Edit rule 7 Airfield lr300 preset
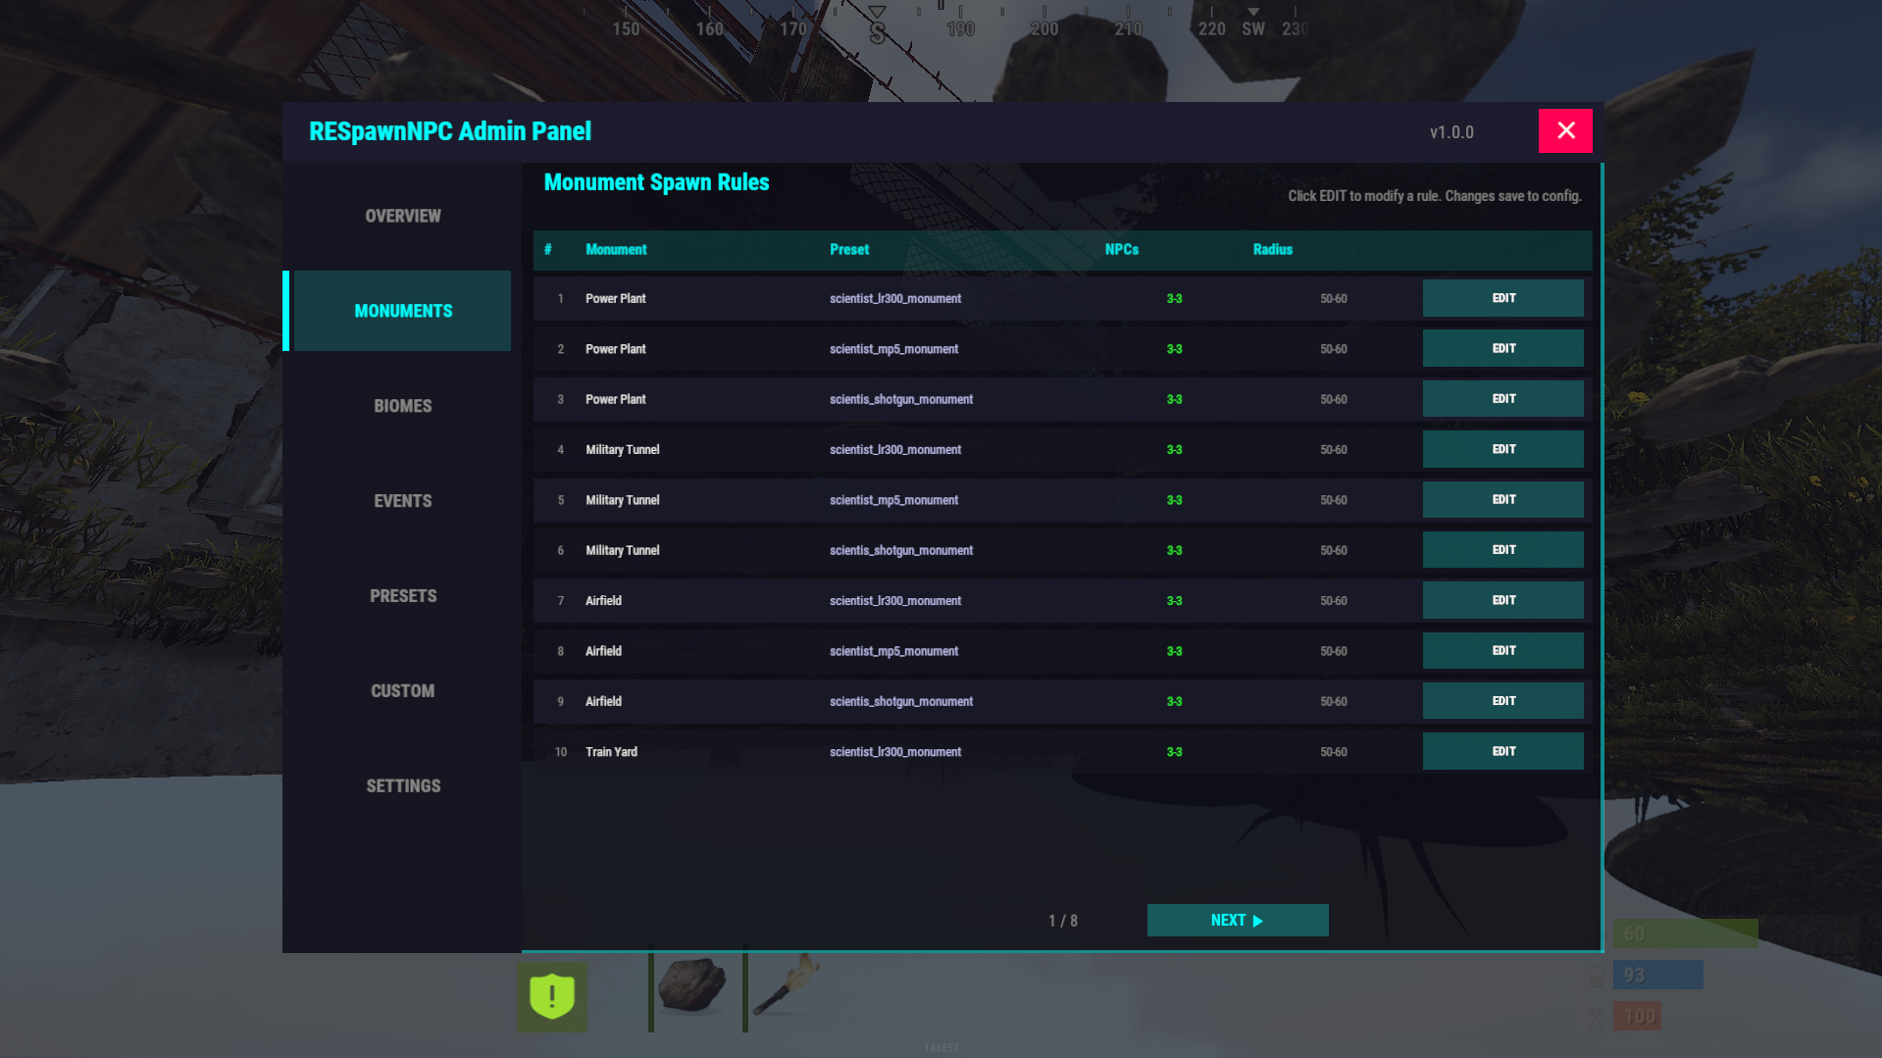Screen dimensions: 1882x1058 (x=1502, y=600)
